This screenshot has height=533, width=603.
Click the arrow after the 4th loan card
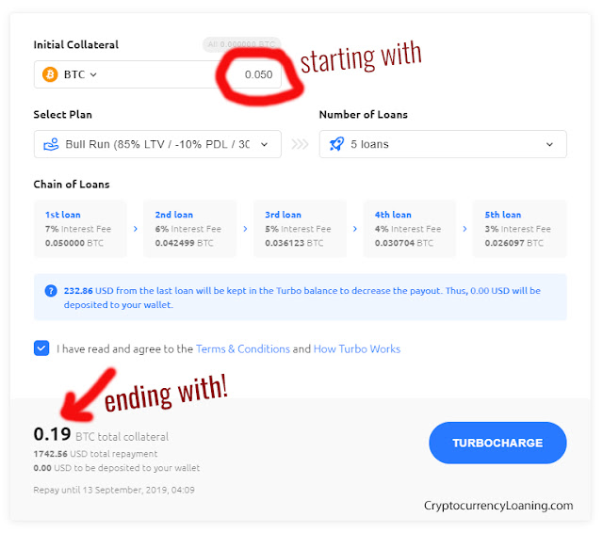tap(464, 229)
